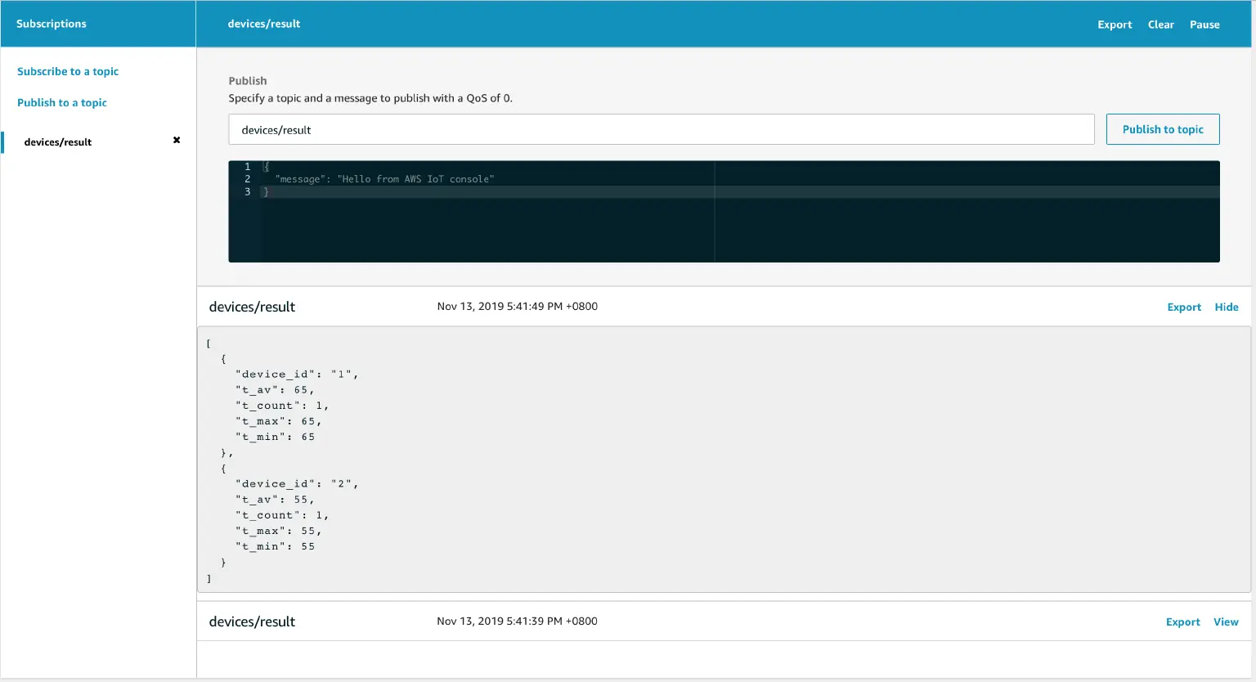Export all subscription messages from the top bar

pyautogui.click(x=1115, y=24)
